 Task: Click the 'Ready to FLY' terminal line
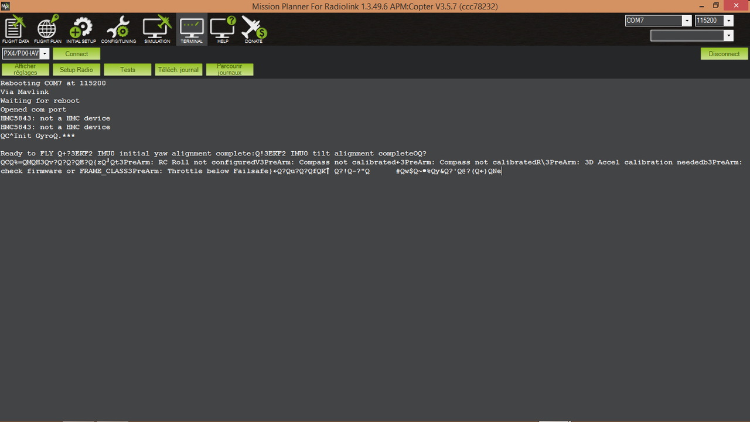tap(214, 154)
